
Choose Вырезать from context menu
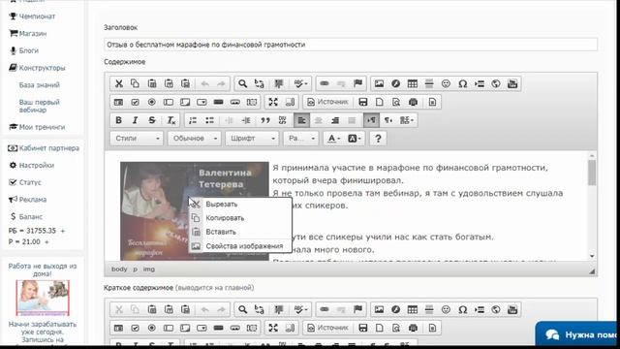point(240,205)
